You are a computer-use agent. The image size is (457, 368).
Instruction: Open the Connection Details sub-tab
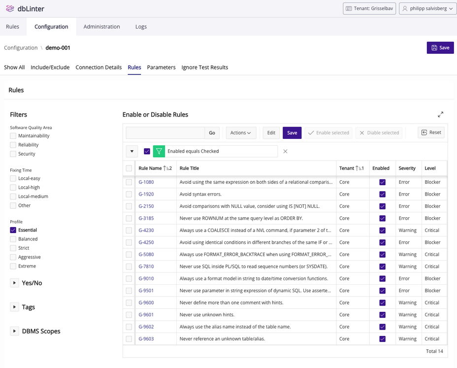point(98,67)
